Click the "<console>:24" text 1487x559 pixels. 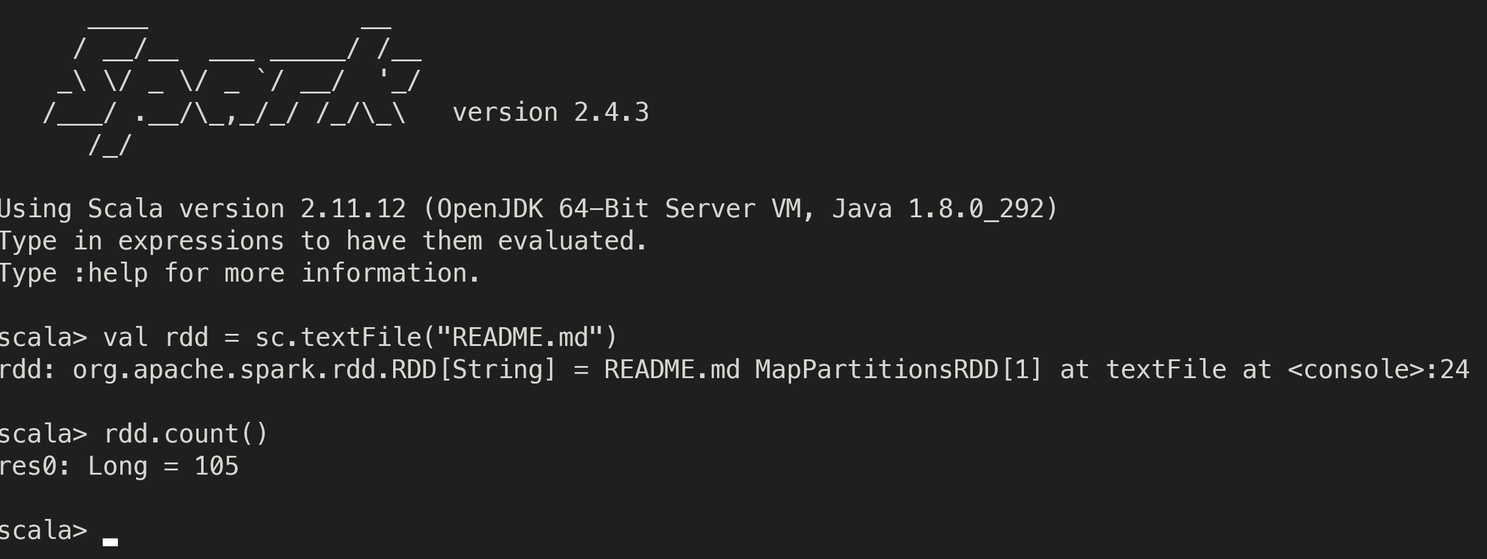pos(1378,370)
